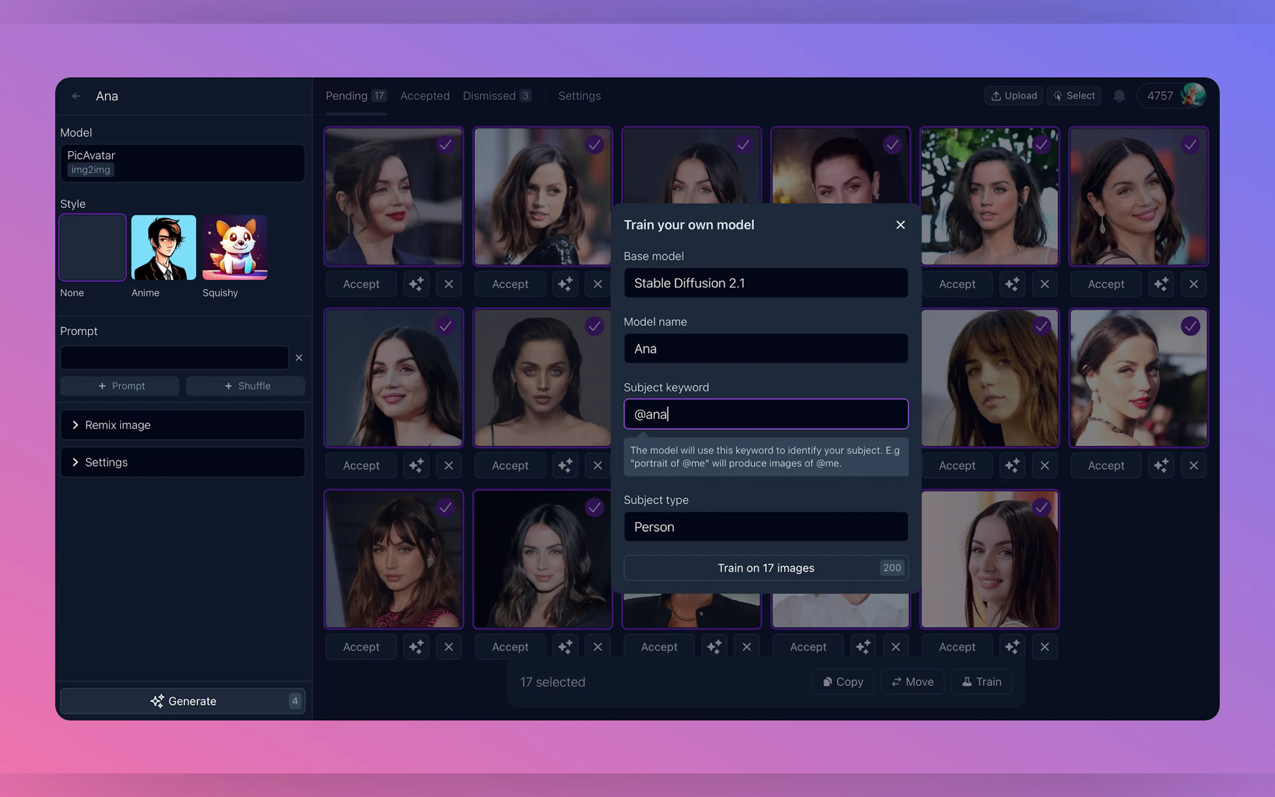
Task: Click sparkle remix icon under first image
Action: tap(416, 284)
